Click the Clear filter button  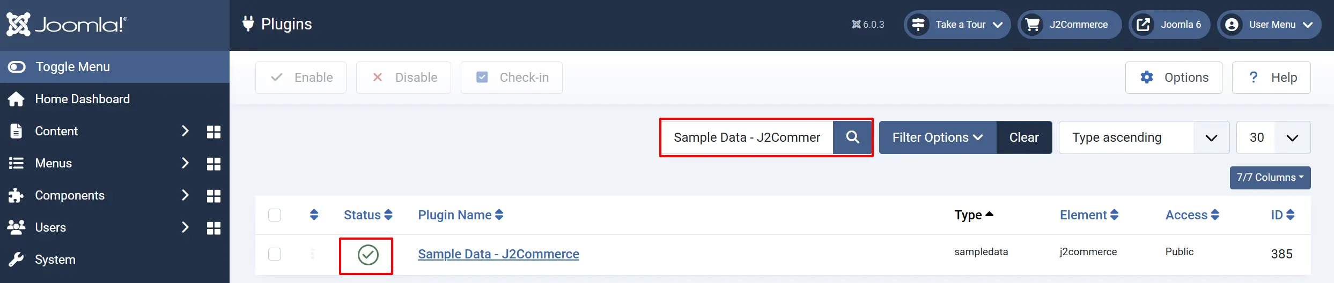(1024, 137)
